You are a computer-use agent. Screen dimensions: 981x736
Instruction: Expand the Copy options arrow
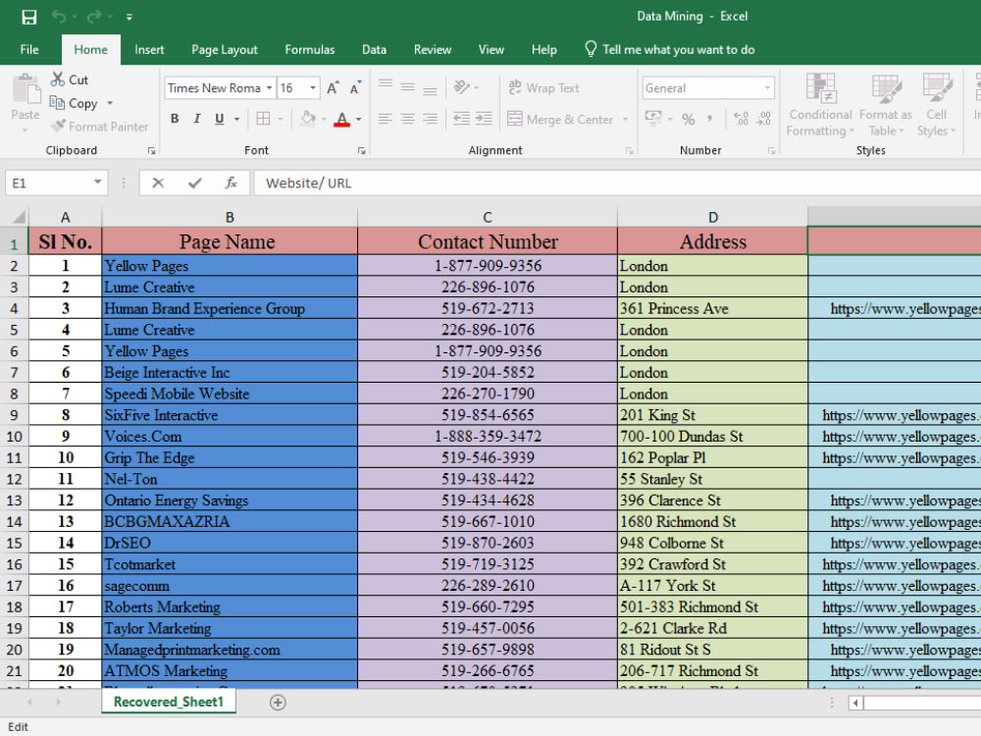click(x=110, y=103)
